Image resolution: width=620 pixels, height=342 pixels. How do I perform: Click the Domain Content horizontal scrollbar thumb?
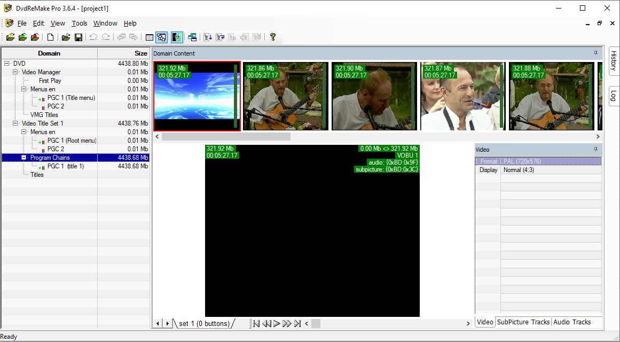pyautogui.click(x=226, y=136)
